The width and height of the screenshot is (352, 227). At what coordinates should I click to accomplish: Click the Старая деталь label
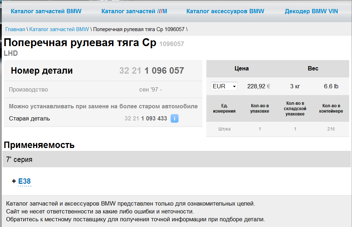pos(29,118)
